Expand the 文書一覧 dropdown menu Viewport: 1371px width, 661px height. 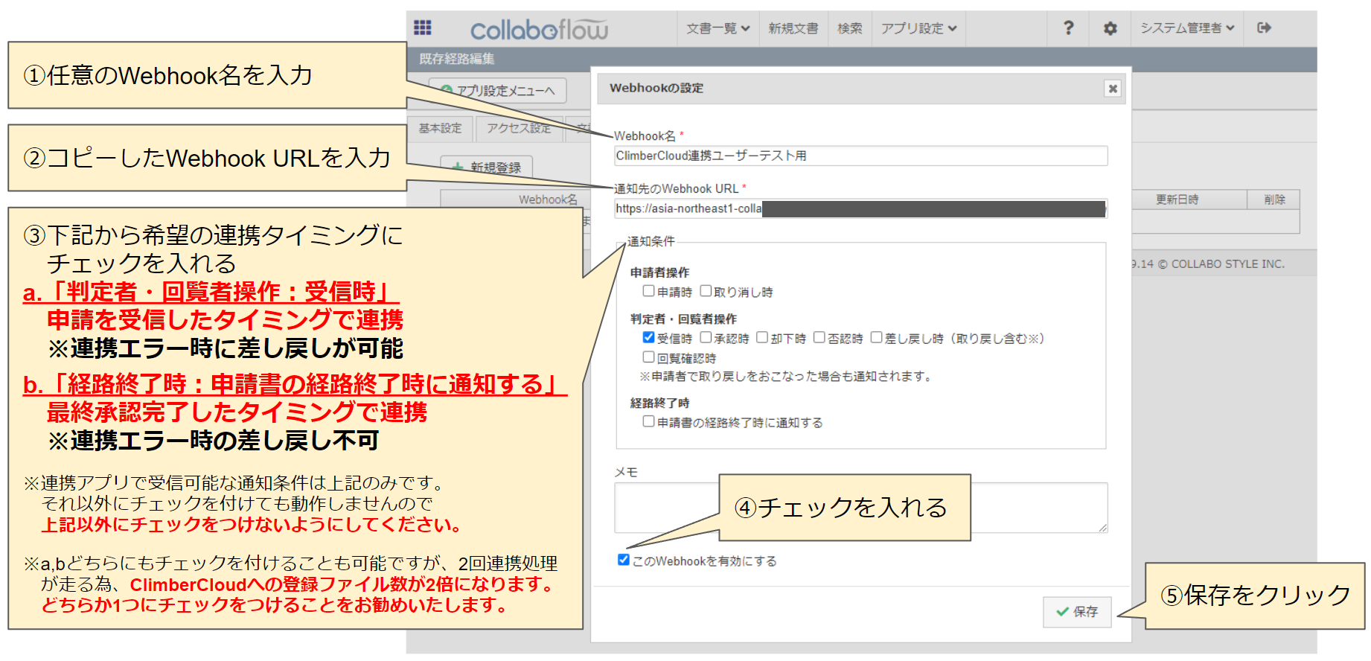pos(718,28)
